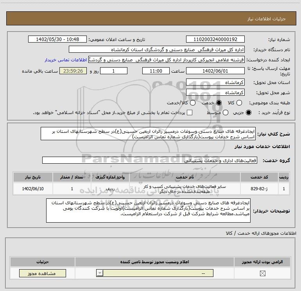The height and width of the screenshot is (291, 301).
Task: Click the واحد اندازه گیری column header
Action: pos(110,177)
